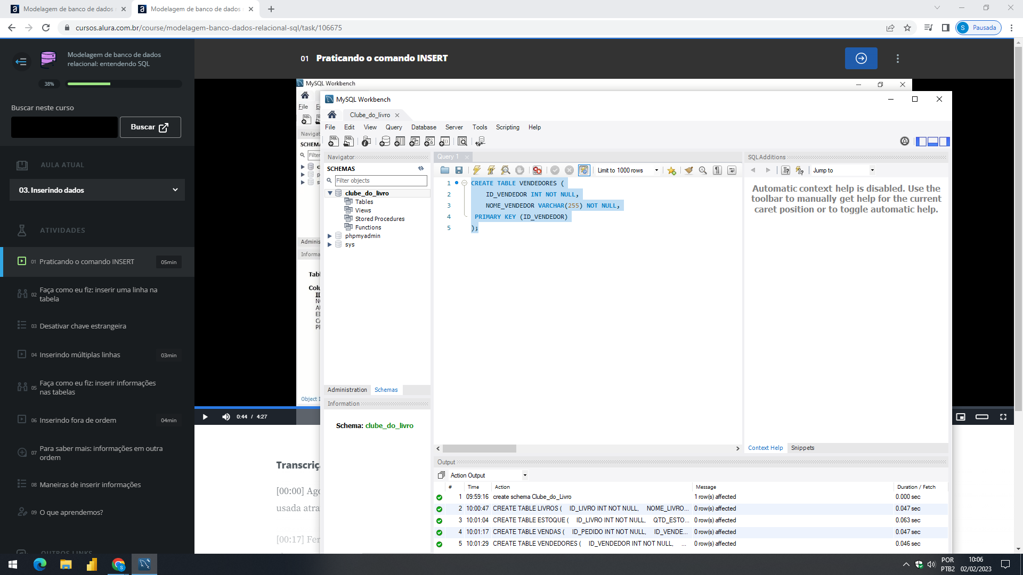Expand phpmyadmin schema node
This screenshot has width=1023, height=575.
coord(330,236)
